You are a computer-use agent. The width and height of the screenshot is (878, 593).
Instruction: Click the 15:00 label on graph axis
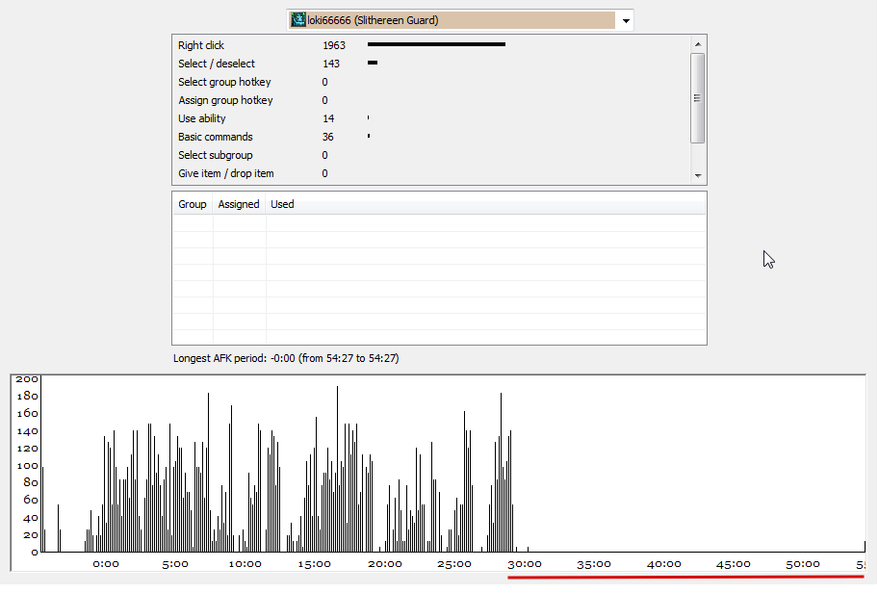coord(314,564)
